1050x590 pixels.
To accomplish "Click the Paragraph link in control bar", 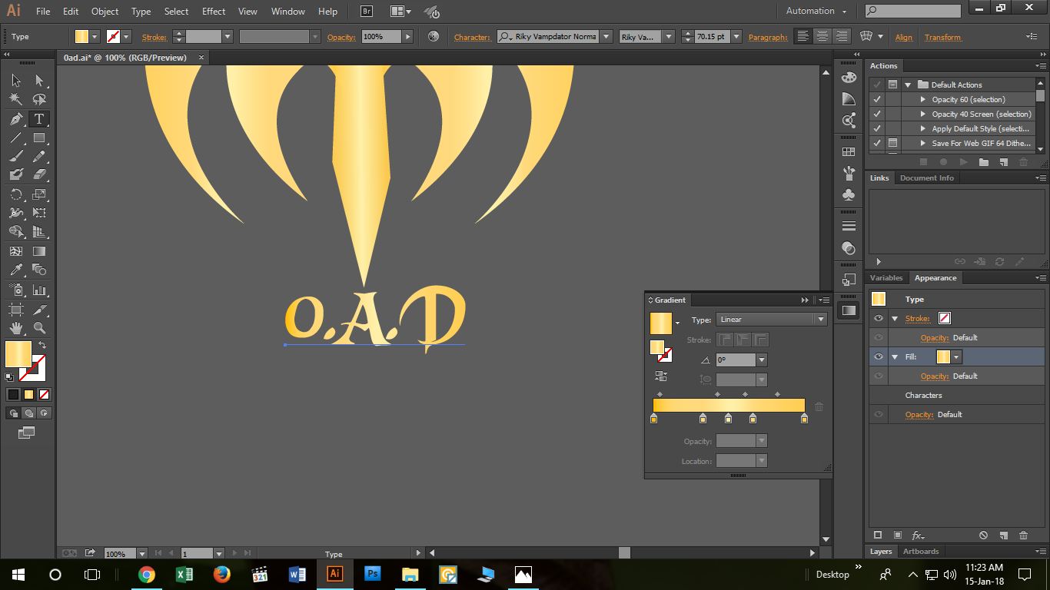I will [767, 37].
